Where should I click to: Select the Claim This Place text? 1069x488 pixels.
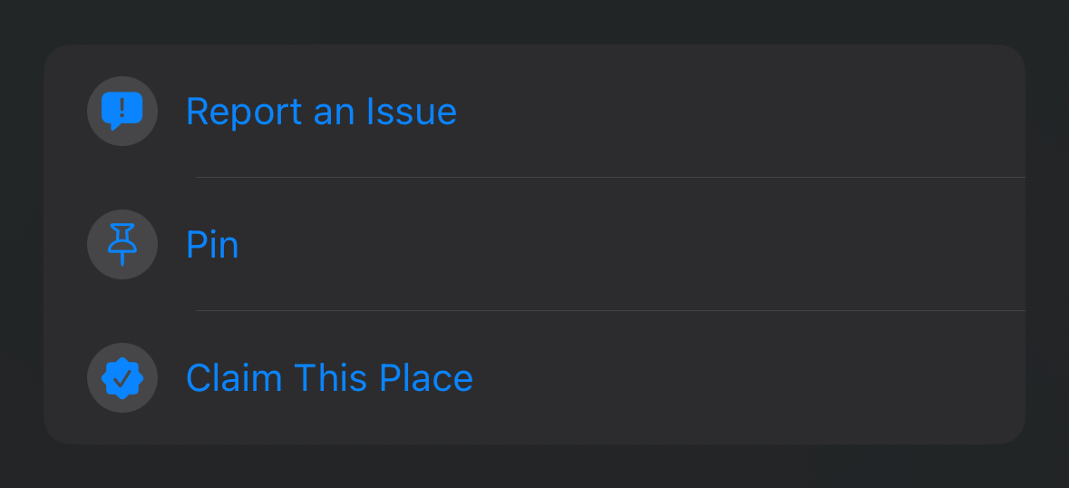click(329, 377)
